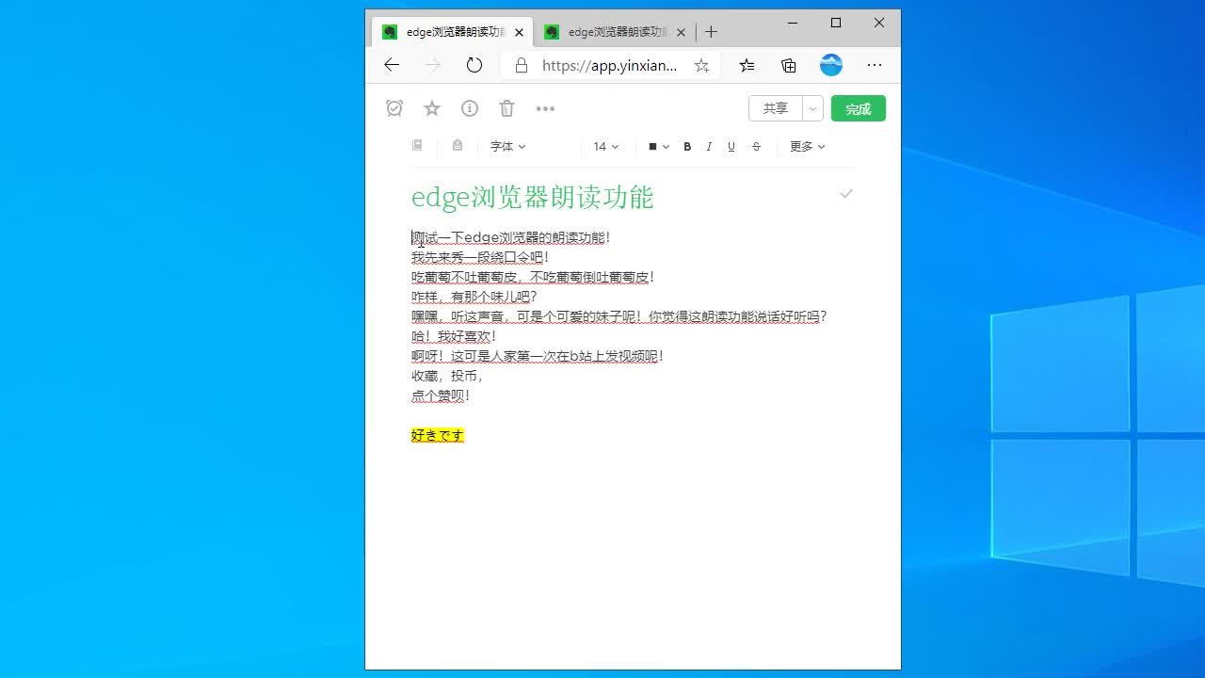Click the line 收藏，投币，

pos(448,376)
